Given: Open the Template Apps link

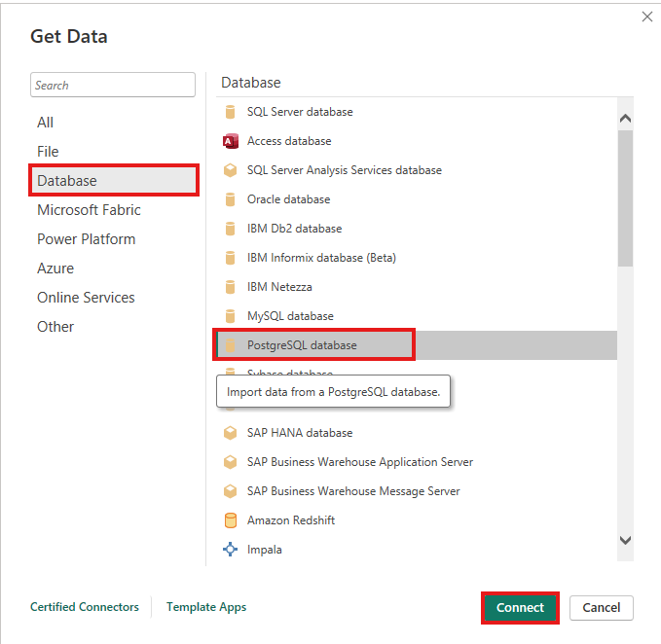Looking at the screenshot, I should pos(206,607).
